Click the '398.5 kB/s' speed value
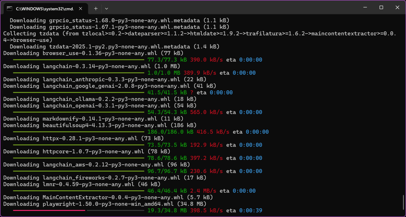Viewport: 406px width, 217px height. click(206, 210)
